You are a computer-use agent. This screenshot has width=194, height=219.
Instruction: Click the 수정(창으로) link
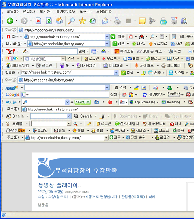58,197
